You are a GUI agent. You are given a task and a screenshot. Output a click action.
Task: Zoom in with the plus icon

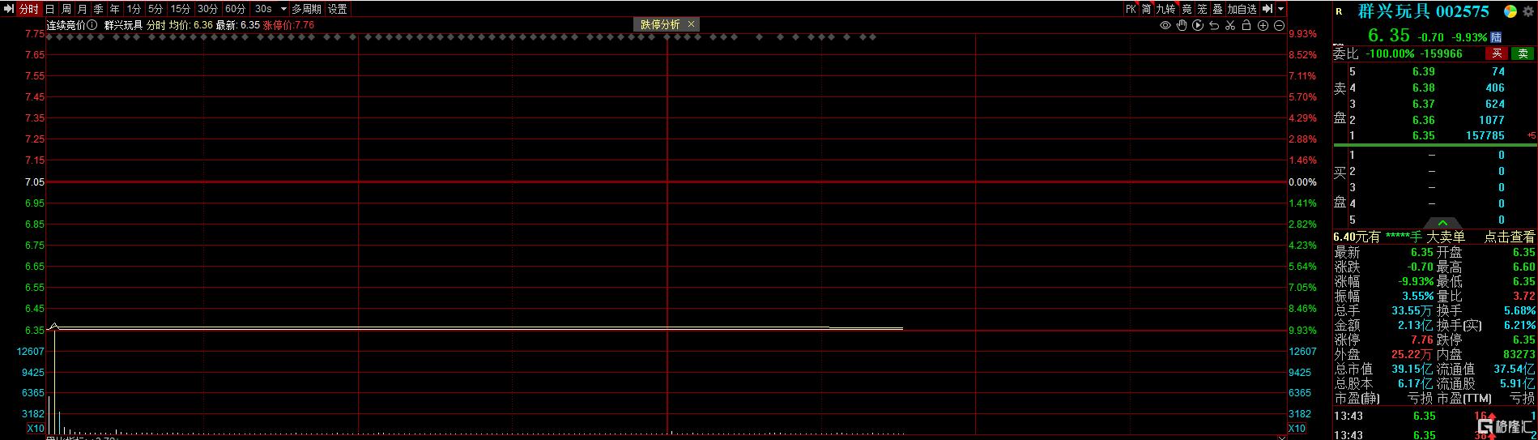pos(1263,25)
